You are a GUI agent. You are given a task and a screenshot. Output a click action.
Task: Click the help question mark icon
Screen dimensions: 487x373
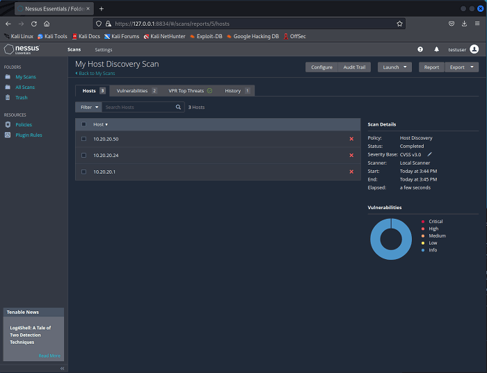click(x=420, y=49)
